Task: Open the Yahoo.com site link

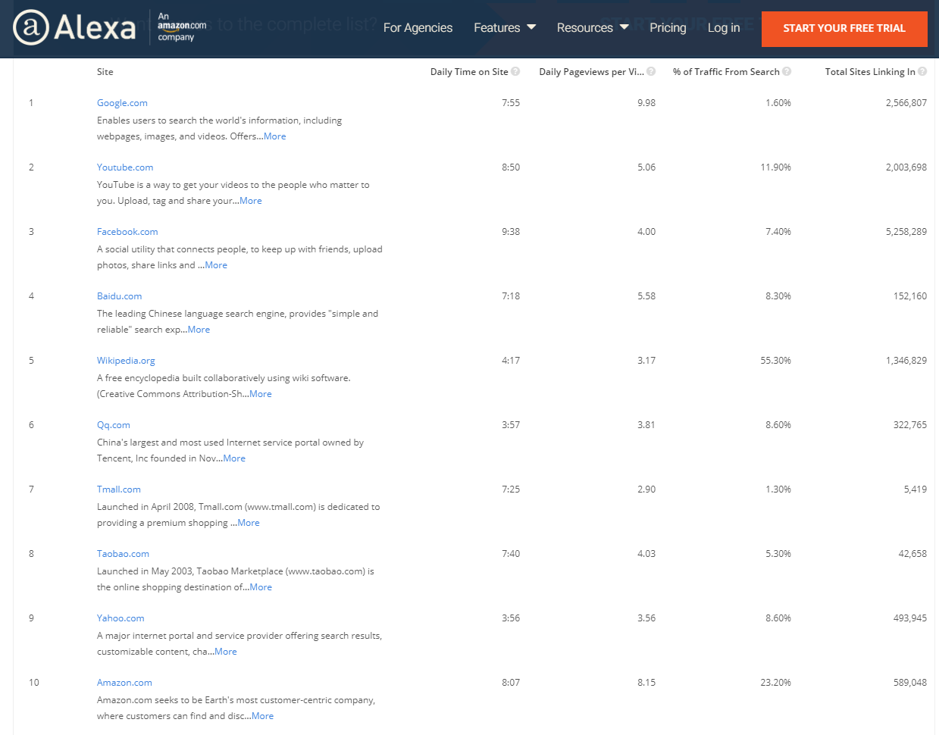Action: point(121,618)
